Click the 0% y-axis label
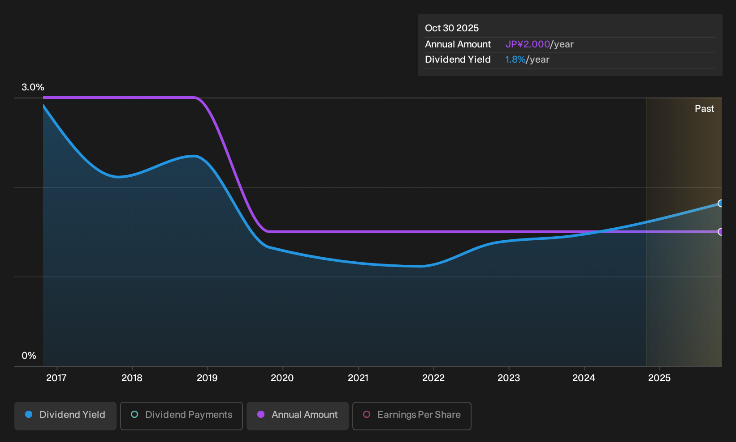The image size is (736, 442). 29,356
